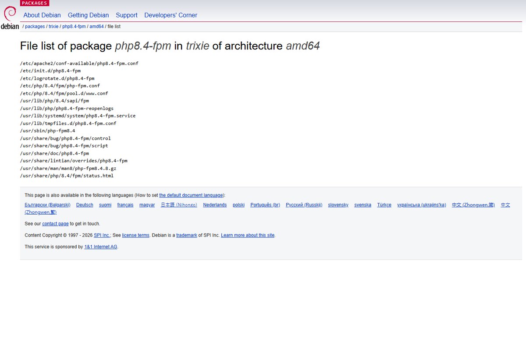Click the /etc/logrotate.d/php8.4-fpm entry
This screenshot has height=346, width=526.
(57, 78)
